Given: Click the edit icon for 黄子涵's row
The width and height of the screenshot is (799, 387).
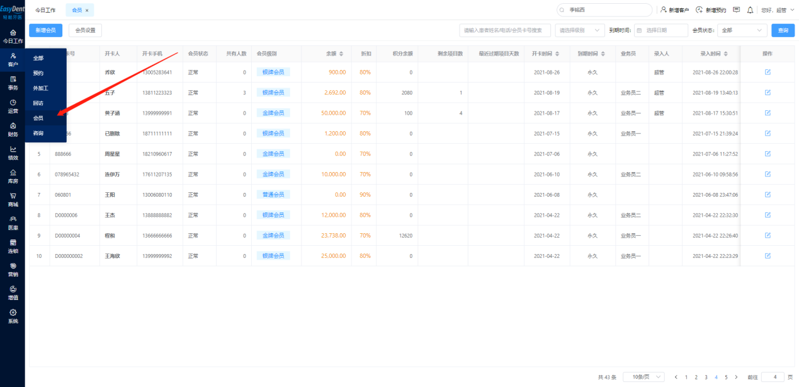Looking at the screenshot, I should 768,113.
